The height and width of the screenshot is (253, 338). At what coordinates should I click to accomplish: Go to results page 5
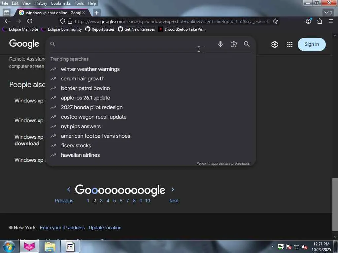(115, 201)
